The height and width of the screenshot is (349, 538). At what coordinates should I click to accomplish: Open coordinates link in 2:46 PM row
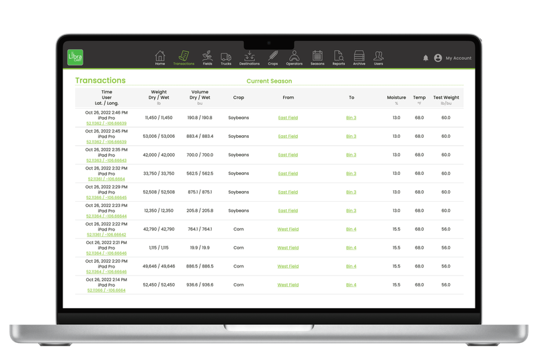pyautogui.click(x=106, y=123)
